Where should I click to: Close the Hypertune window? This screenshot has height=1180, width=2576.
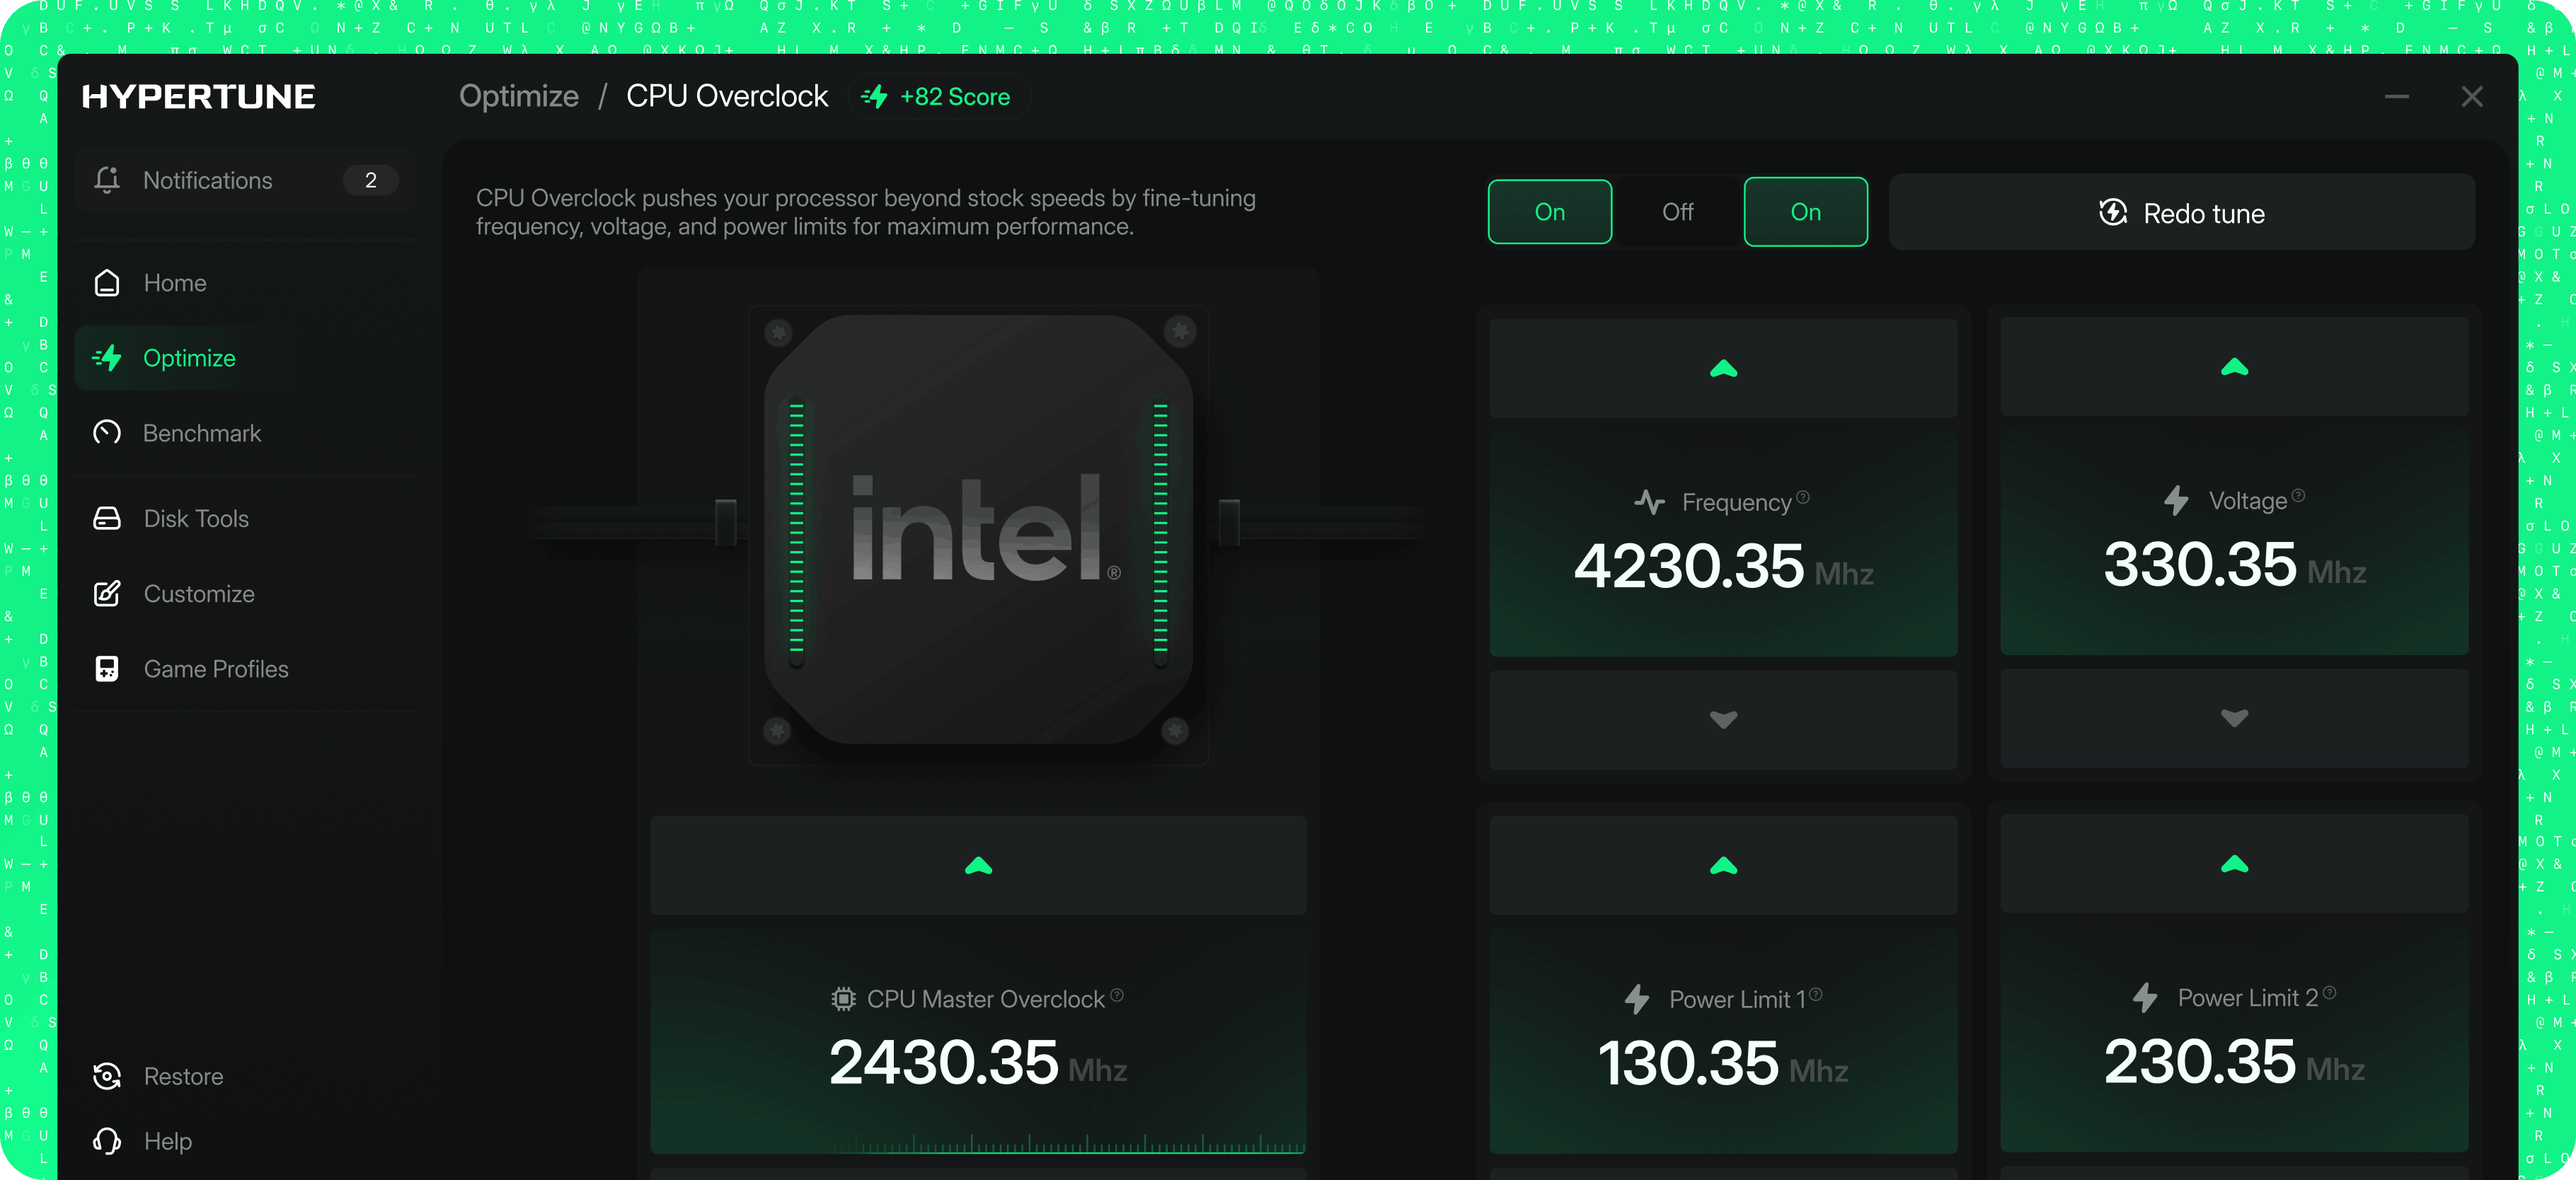coord(2472,97)
